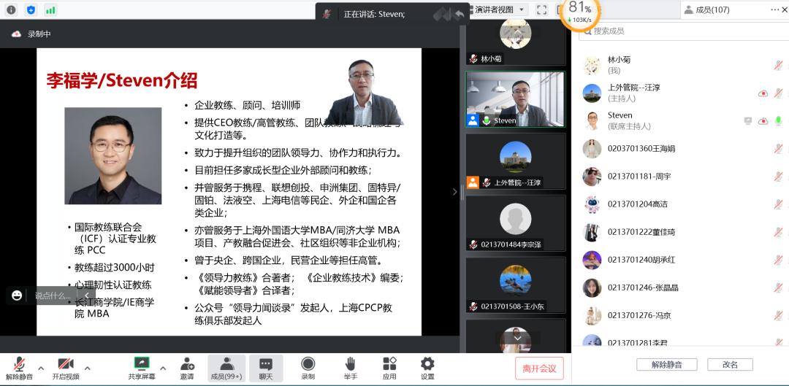789x386 pixels.
Task: Expand video options arrow beside 开启视频
Action: click(88, 368)
